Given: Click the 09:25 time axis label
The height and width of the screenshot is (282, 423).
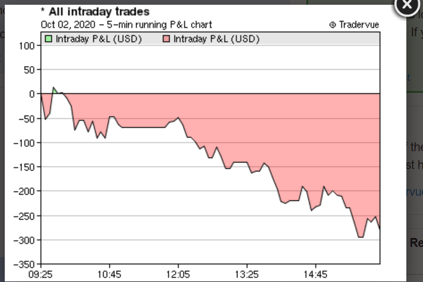Looking at the screenshot, I should click(40, 275).
